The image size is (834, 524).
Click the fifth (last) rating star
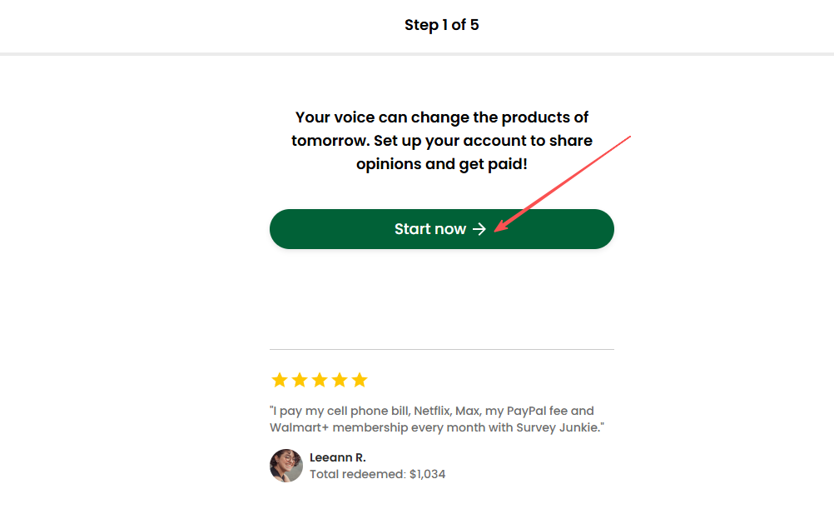click(360, 380)
